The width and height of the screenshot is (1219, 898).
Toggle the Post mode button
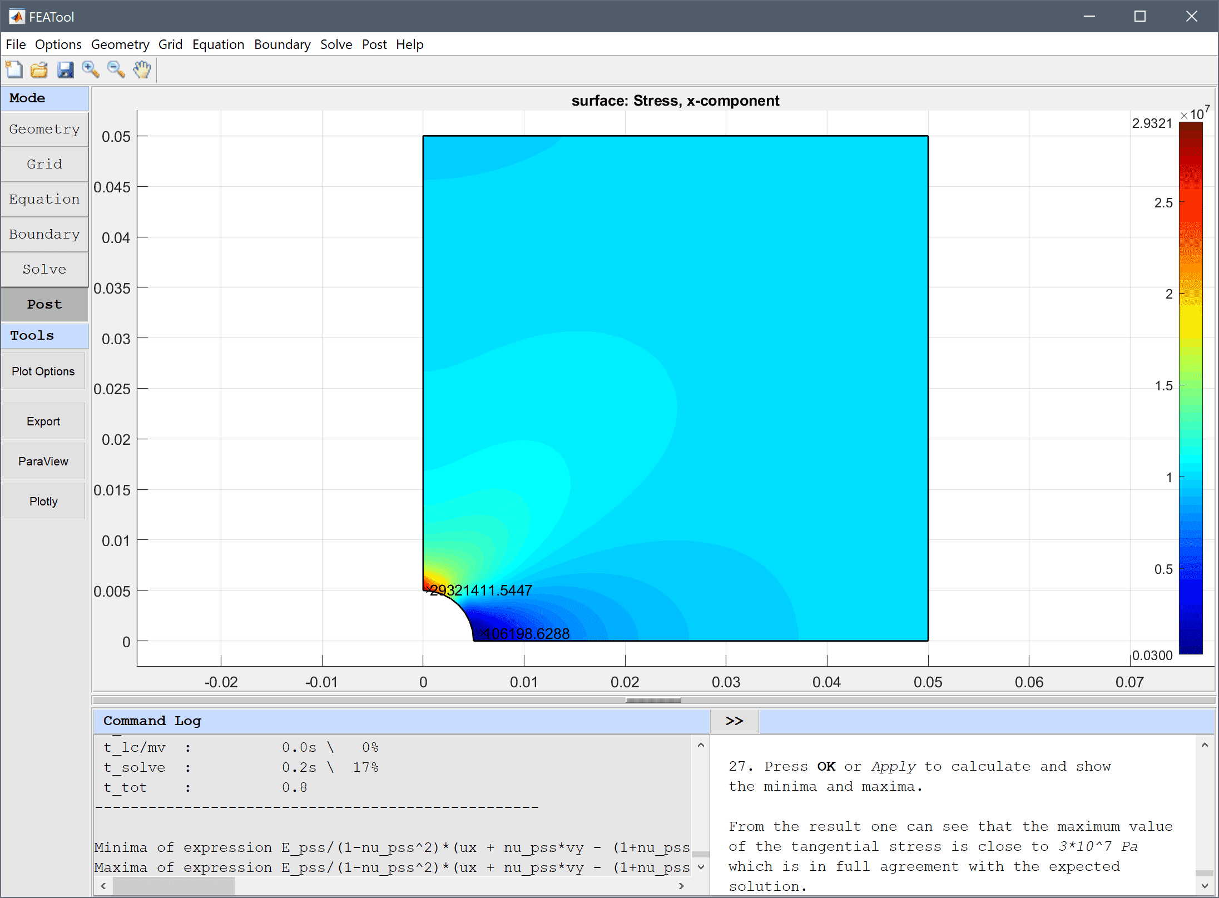44,304
